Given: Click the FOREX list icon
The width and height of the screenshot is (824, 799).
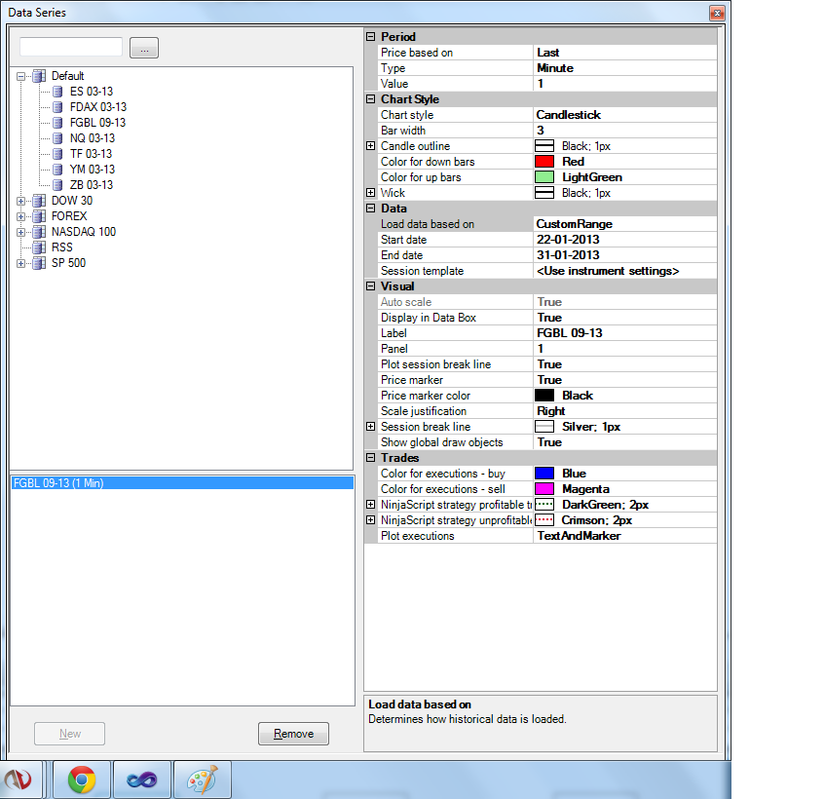Looking at the screenshot, I should point(39,216).
